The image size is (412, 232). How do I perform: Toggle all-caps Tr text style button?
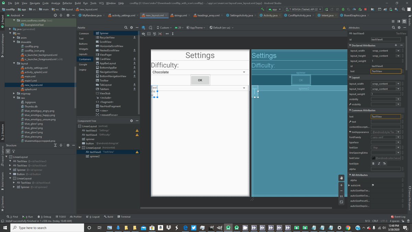pyautogui.click(x=385, y=164)
